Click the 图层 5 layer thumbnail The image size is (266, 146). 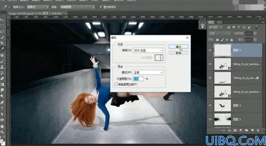pyautogui.click(x=223, y=50)
